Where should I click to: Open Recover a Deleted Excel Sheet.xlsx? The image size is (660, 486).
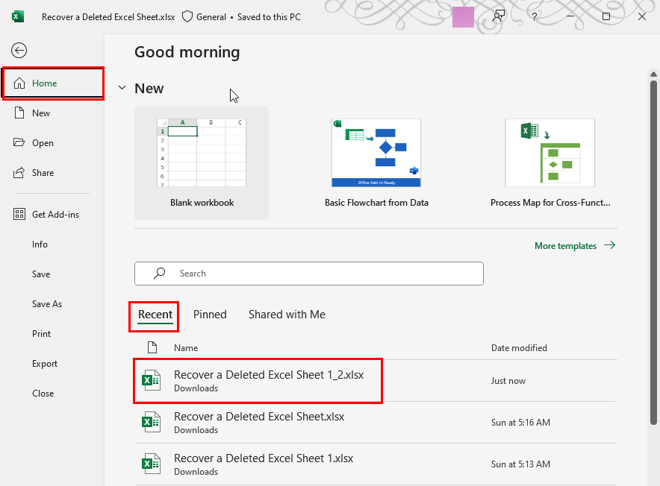click(x=376, y=423)
